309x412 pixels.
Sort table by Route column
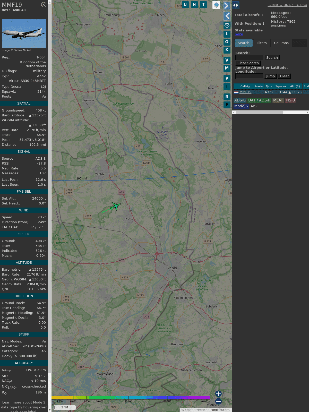[x=259, y=87]
